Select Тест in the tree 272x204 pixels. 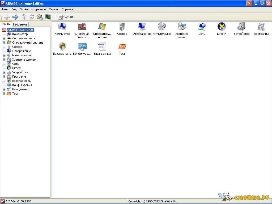click(x=15, y=94)
